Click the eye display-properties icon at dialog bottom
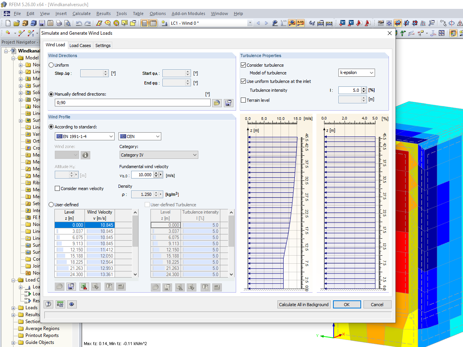The height and width of the screenshot is (347, 463). [x=72, y=304]
